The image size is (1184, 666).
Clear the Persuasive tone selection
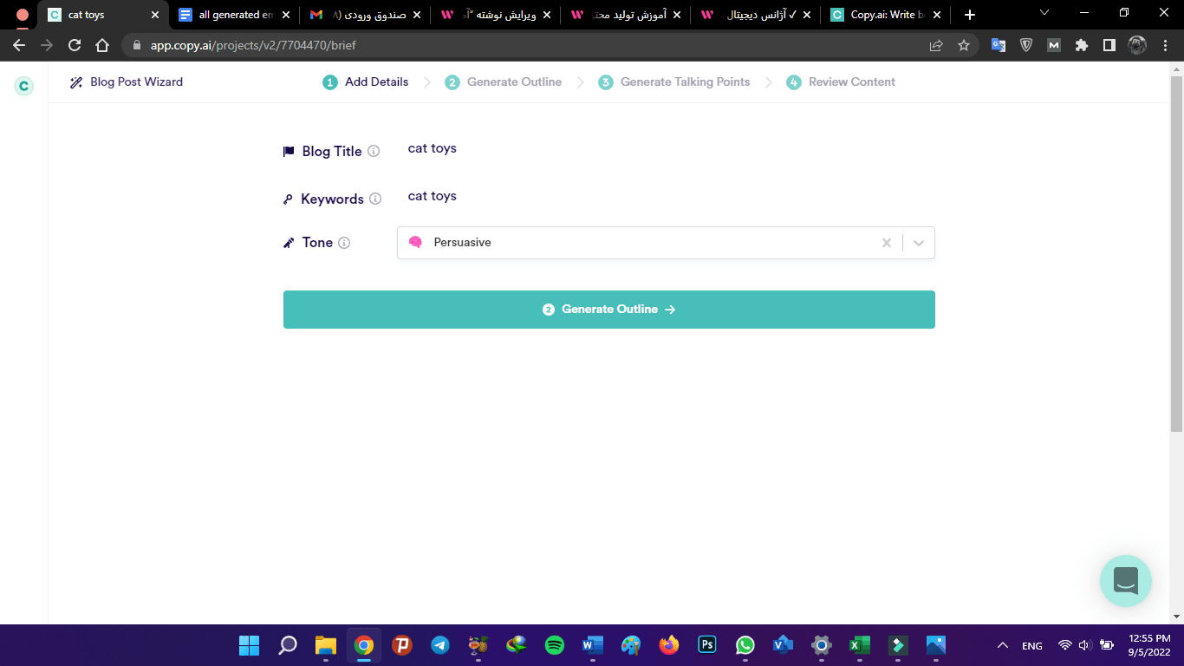(886, 243)
